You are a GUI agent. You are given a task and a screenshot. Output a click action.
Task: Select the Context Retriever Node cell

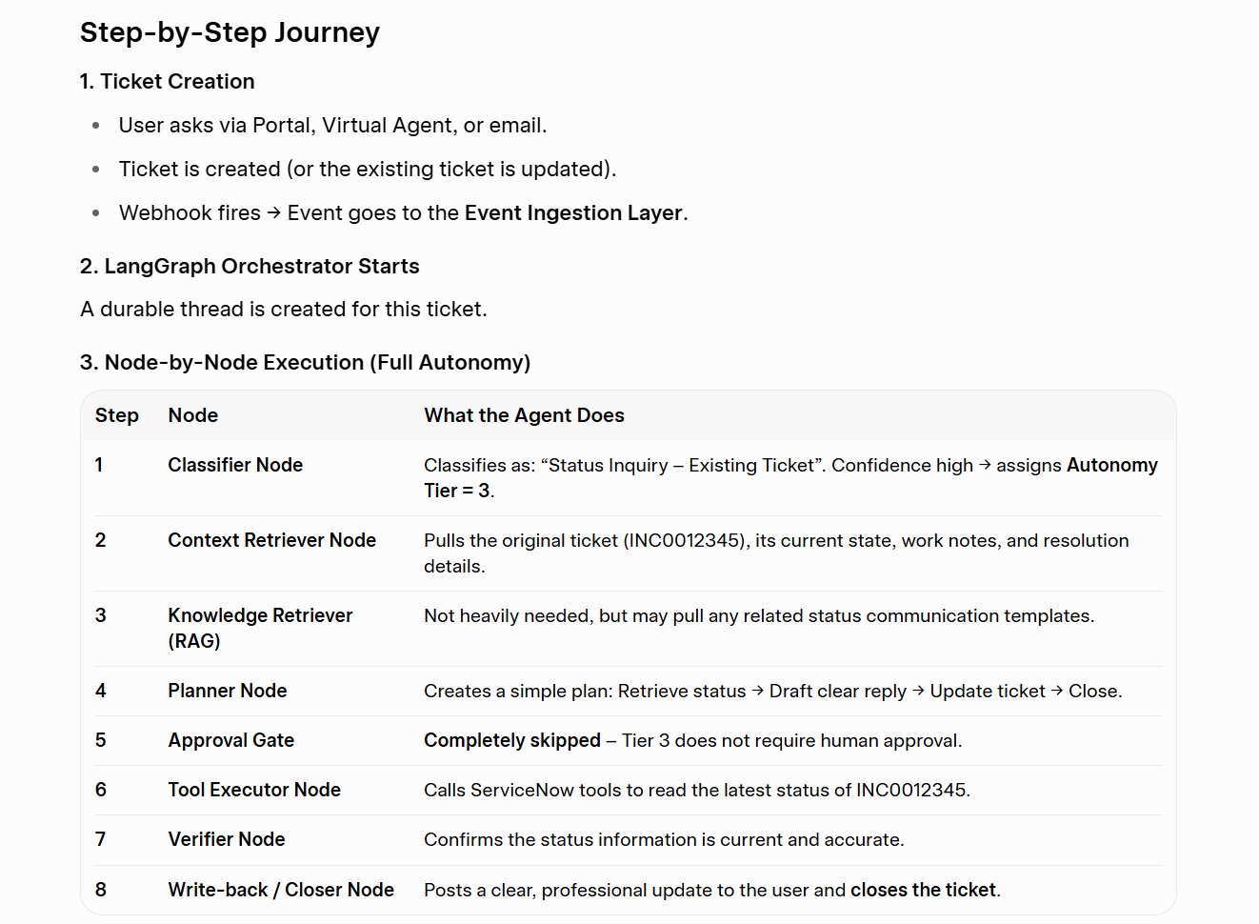coord(272,540)
